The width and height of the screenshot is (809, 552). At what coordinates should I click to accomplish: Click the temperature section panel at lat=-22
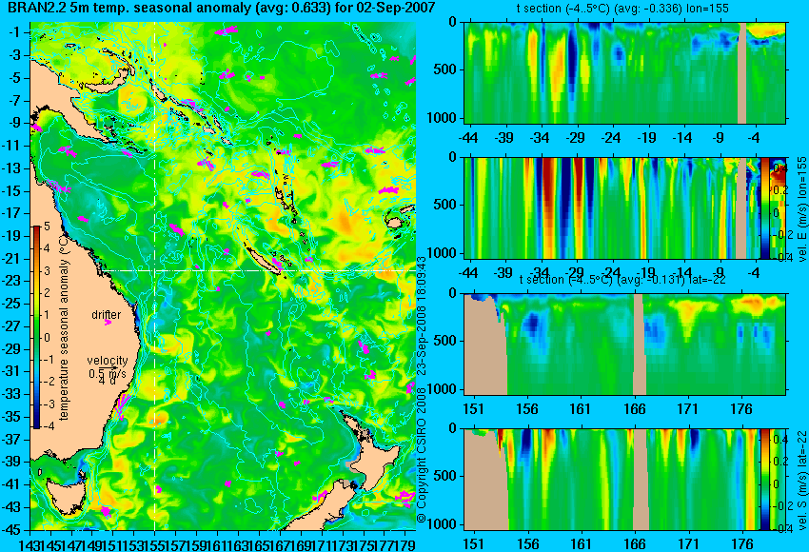[x=624, y=345]
